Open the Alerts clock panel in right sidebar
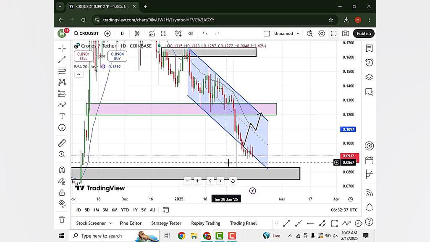Image resolution: width=430 pixels, height=242 pixels. click(369, 63)
